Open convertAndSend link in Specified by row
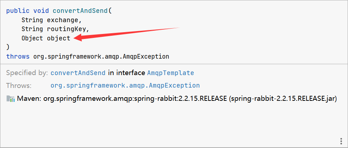 pos(78,73)
